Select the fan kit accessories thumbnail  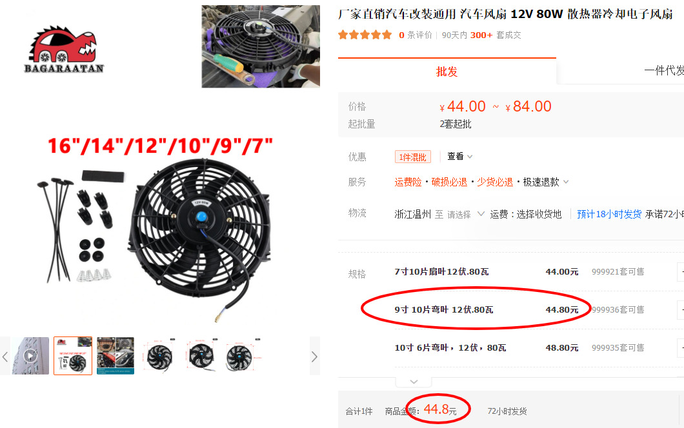pos(73,356)
